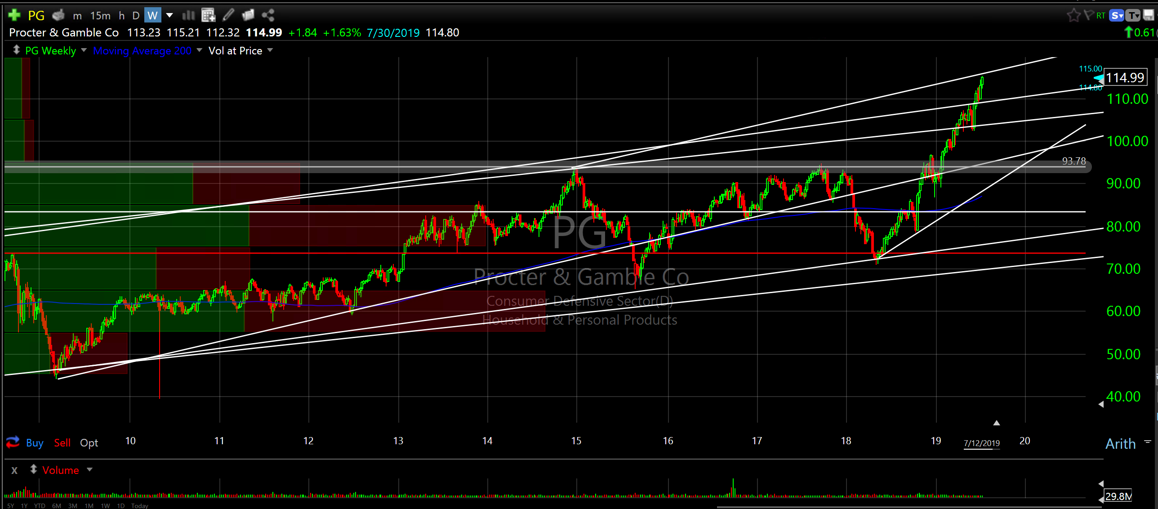This screenshot has height=509, width=1158.
Task: Click the horizontal scrollbar at bottom
Action: (x=908, y=507)
